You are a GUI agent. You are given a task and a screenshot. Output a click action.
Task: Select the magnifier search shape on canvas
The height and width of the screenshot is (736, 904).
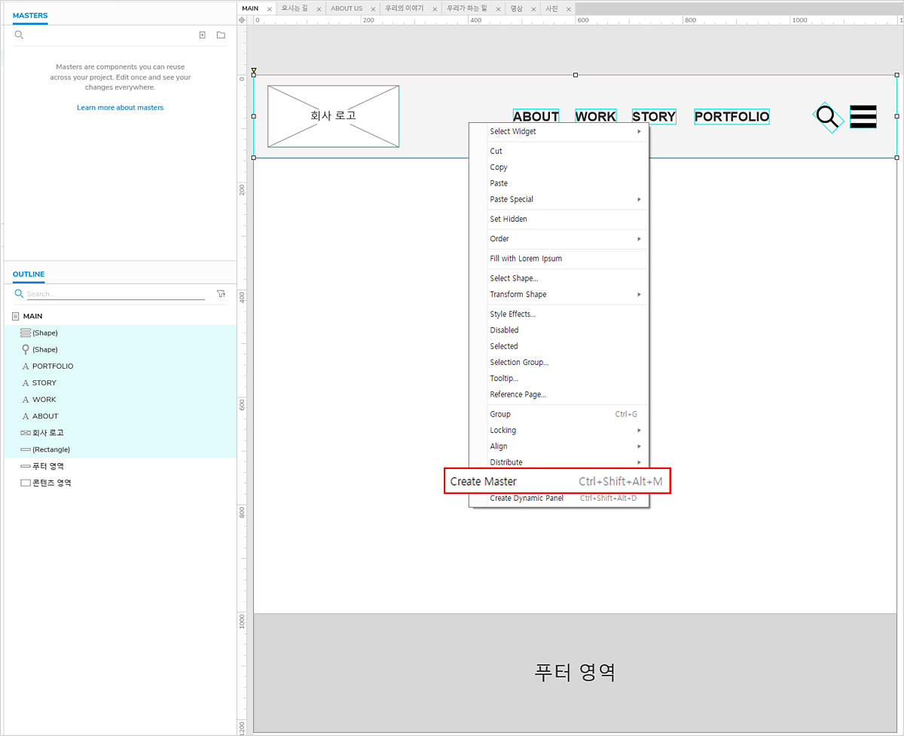(827, 117)
